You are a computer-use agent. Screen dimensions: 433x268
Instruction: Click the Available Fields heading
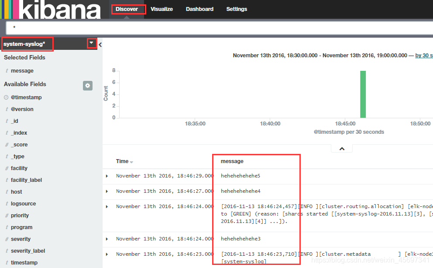pyautogui.click(x=25, y=84)
